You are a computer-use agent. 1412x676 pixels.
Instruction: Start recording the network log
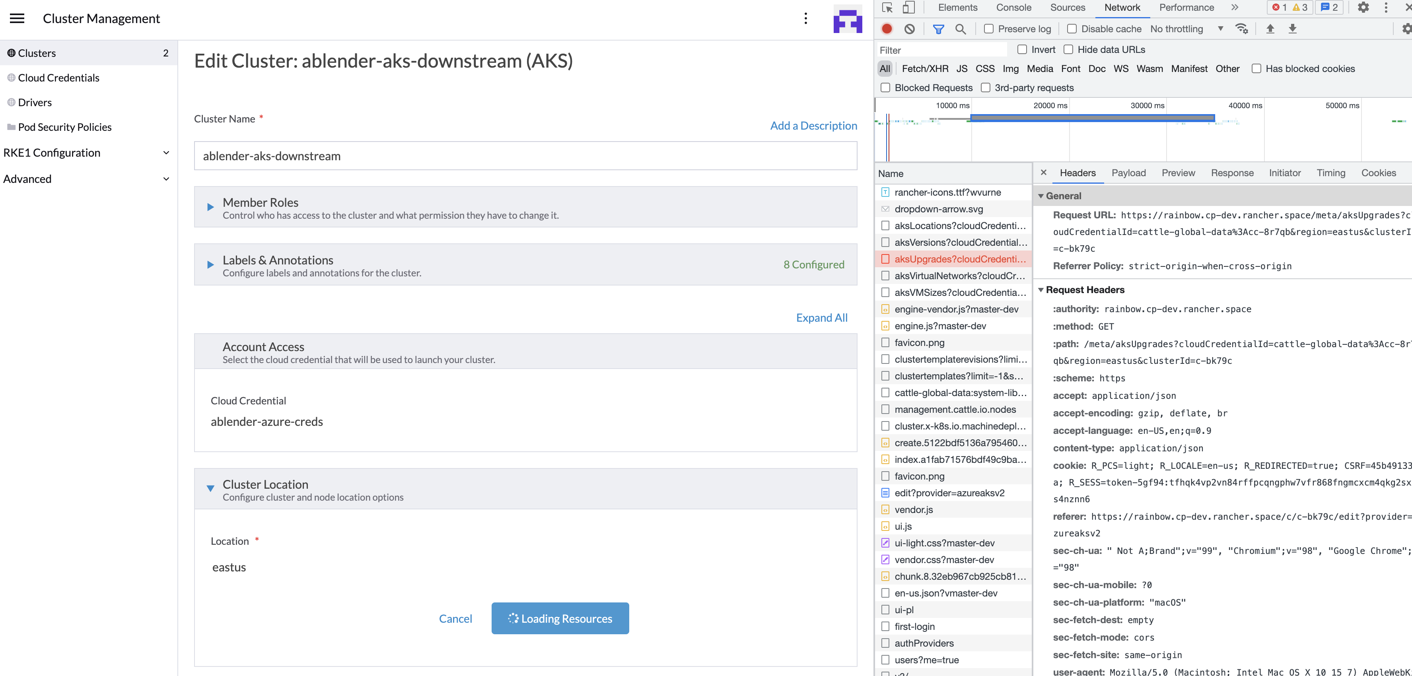pos(886,29)
